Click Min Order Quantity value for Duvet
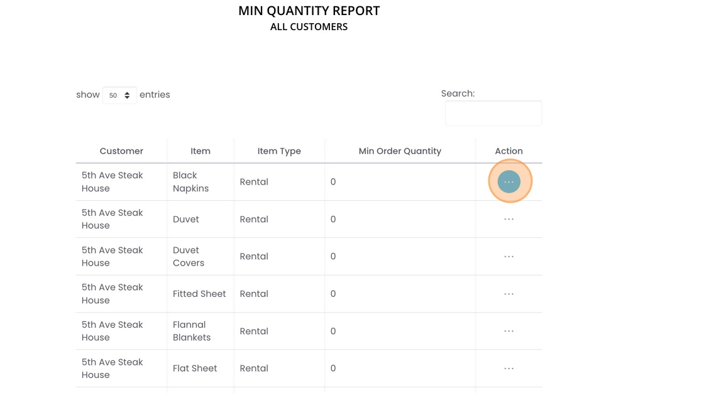This screenshot has width=704, height=393. pyautogui.click(x=333, y=219)
